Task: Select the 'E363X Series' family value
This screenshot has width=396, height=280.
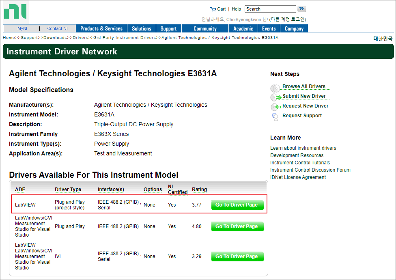Action: click(x=111, y=134)
